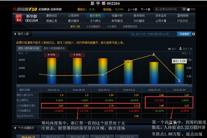Click shareholder marker on 2016-03-31 bar
This screenshot has width=207, height=138.
coord(128,61)
